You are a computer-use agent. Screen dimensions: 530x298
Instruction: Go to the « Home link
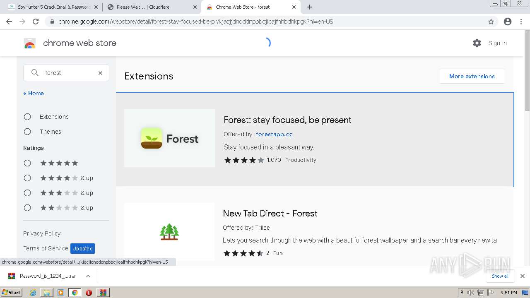[x=34, y=93]
